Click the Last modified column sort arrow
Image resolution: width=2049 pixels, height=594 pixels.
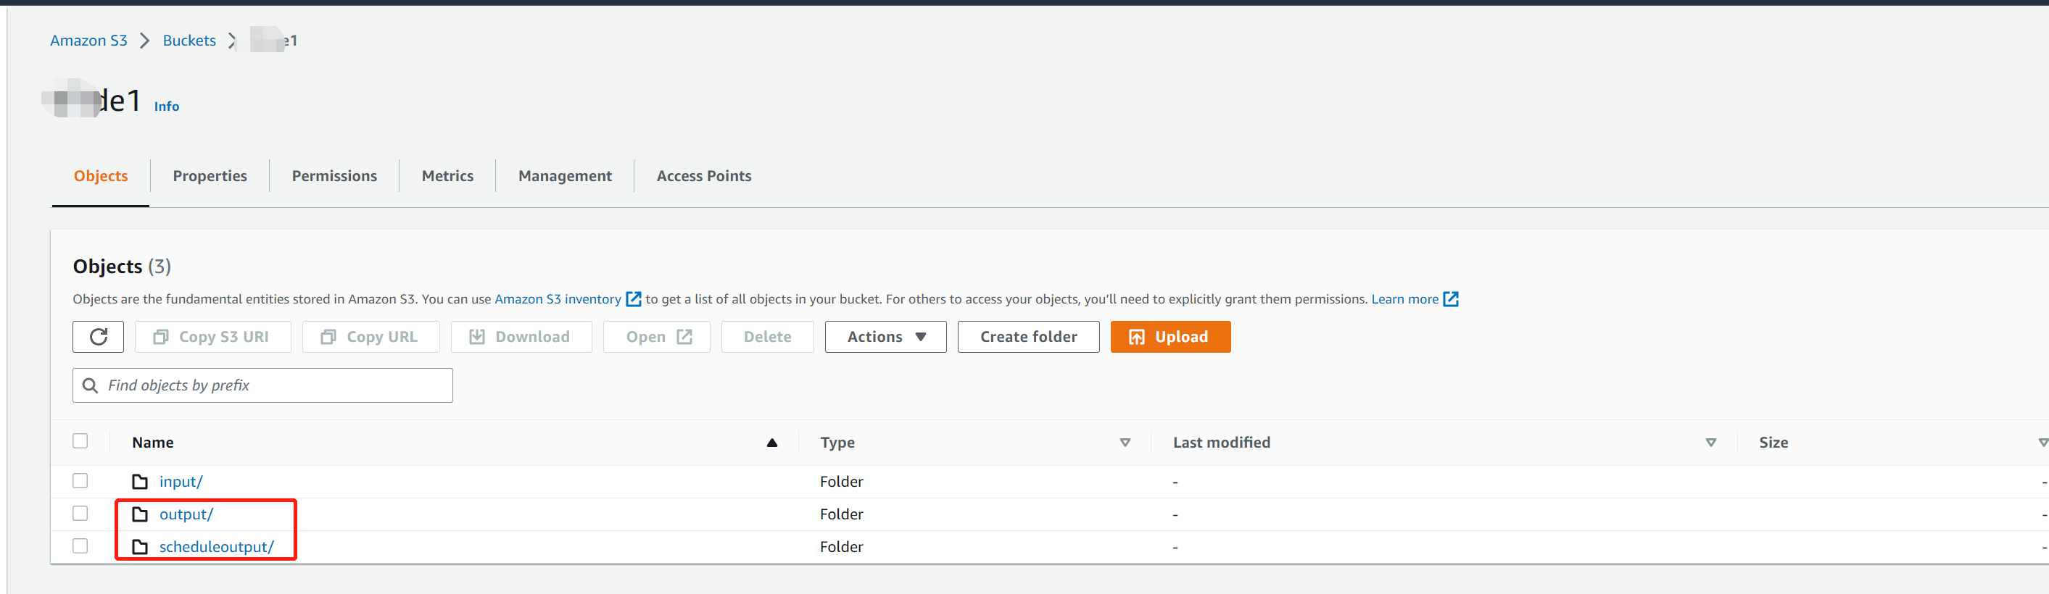point(1710,442)
